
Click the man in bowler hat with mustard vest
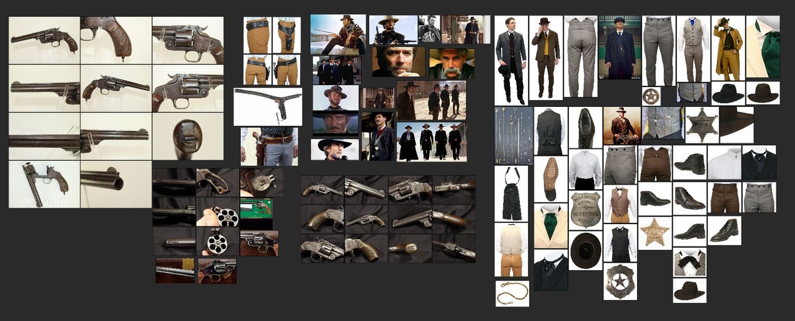click(546, 58)
